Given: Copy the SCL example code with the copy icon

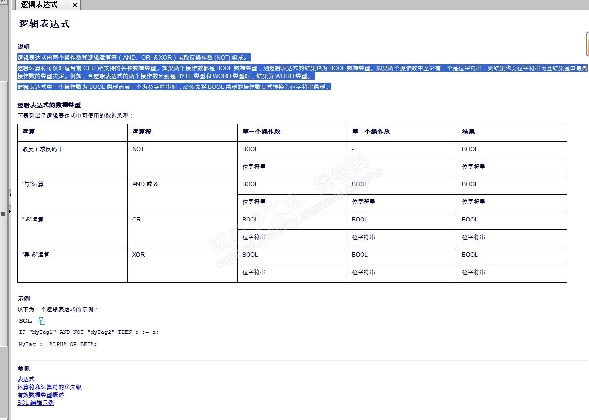Looking at the screenshot, I should pos(42,321).
